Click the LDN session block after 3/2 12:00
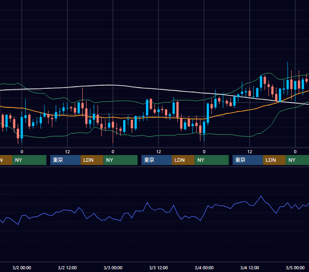Viewport: 309px width, 272px height. pyautogui.click(x=92, y=160)
